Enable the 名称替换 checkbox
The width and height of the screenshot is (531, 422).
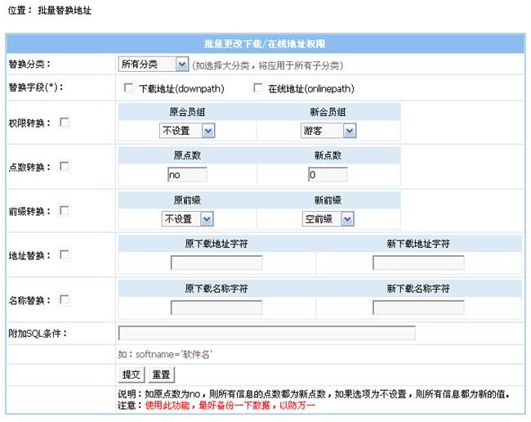[65, 300]
